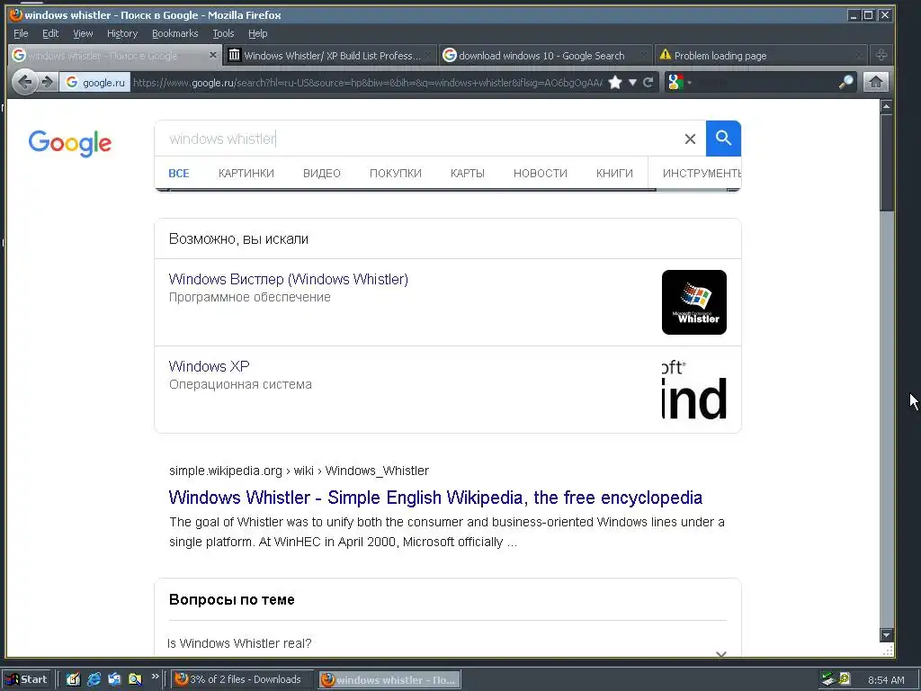Click the blue Google search button
The image size is (921, 691).
coord(723,139)
